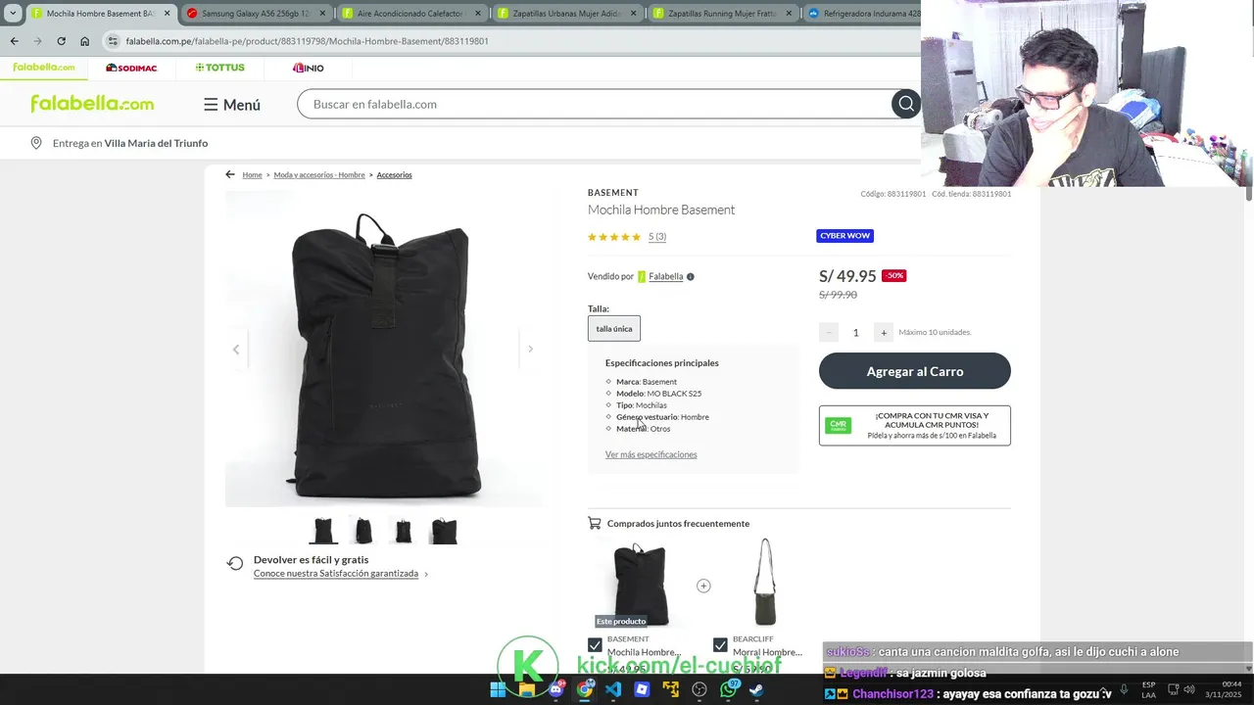
Task: Open OBS Studio from taskbar
Action: click(x=699, y=689)
